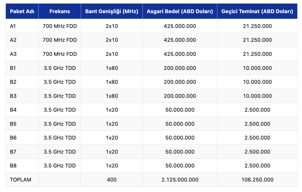Select the minimum price cell of row B3
This screenshot has height=192, width=302.
tap(180, 96)
